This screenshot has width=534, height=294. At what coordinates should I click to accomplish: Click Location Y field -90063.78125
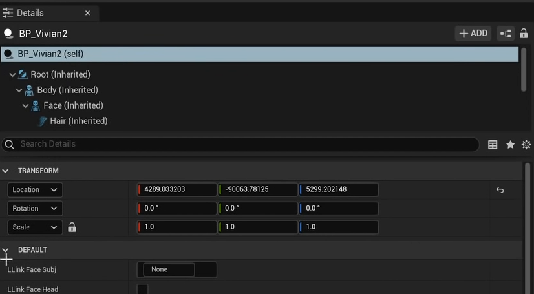tap(258, 189)
